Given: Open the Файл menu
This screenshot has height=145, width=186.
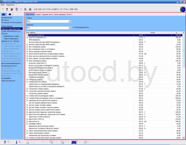Looking at the screenshot, I should click(x=2, y=5).
